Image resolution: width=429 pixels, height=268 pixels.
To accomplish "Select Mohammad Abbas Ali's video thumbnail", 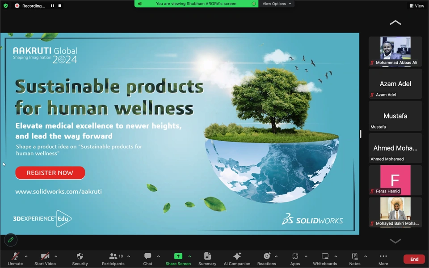I will (x=395, y=51).
